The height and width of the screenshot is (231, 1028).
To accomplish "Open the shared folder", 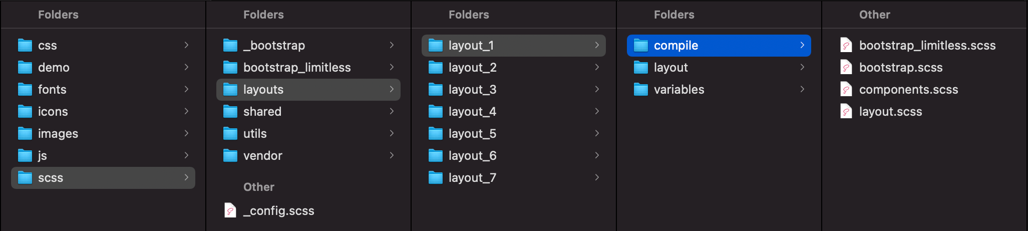I will pos(262,112).
